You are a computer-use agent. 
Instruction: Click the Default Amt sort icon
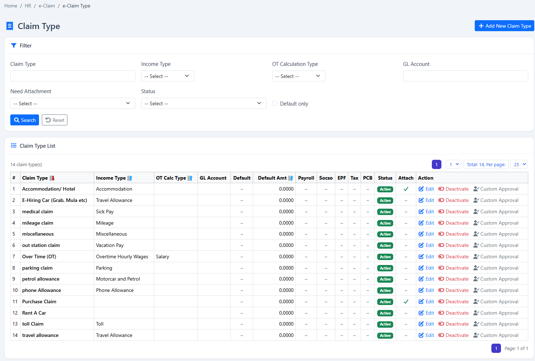pyautogui.click(x=291, y=178)
